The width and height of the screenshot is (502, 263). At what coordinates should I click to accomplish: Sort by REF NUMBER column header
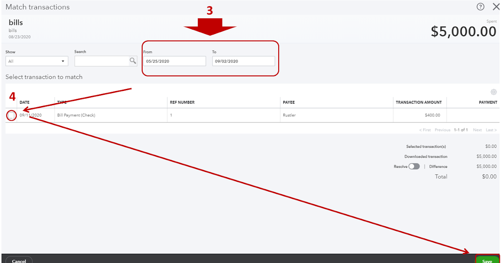182,102
